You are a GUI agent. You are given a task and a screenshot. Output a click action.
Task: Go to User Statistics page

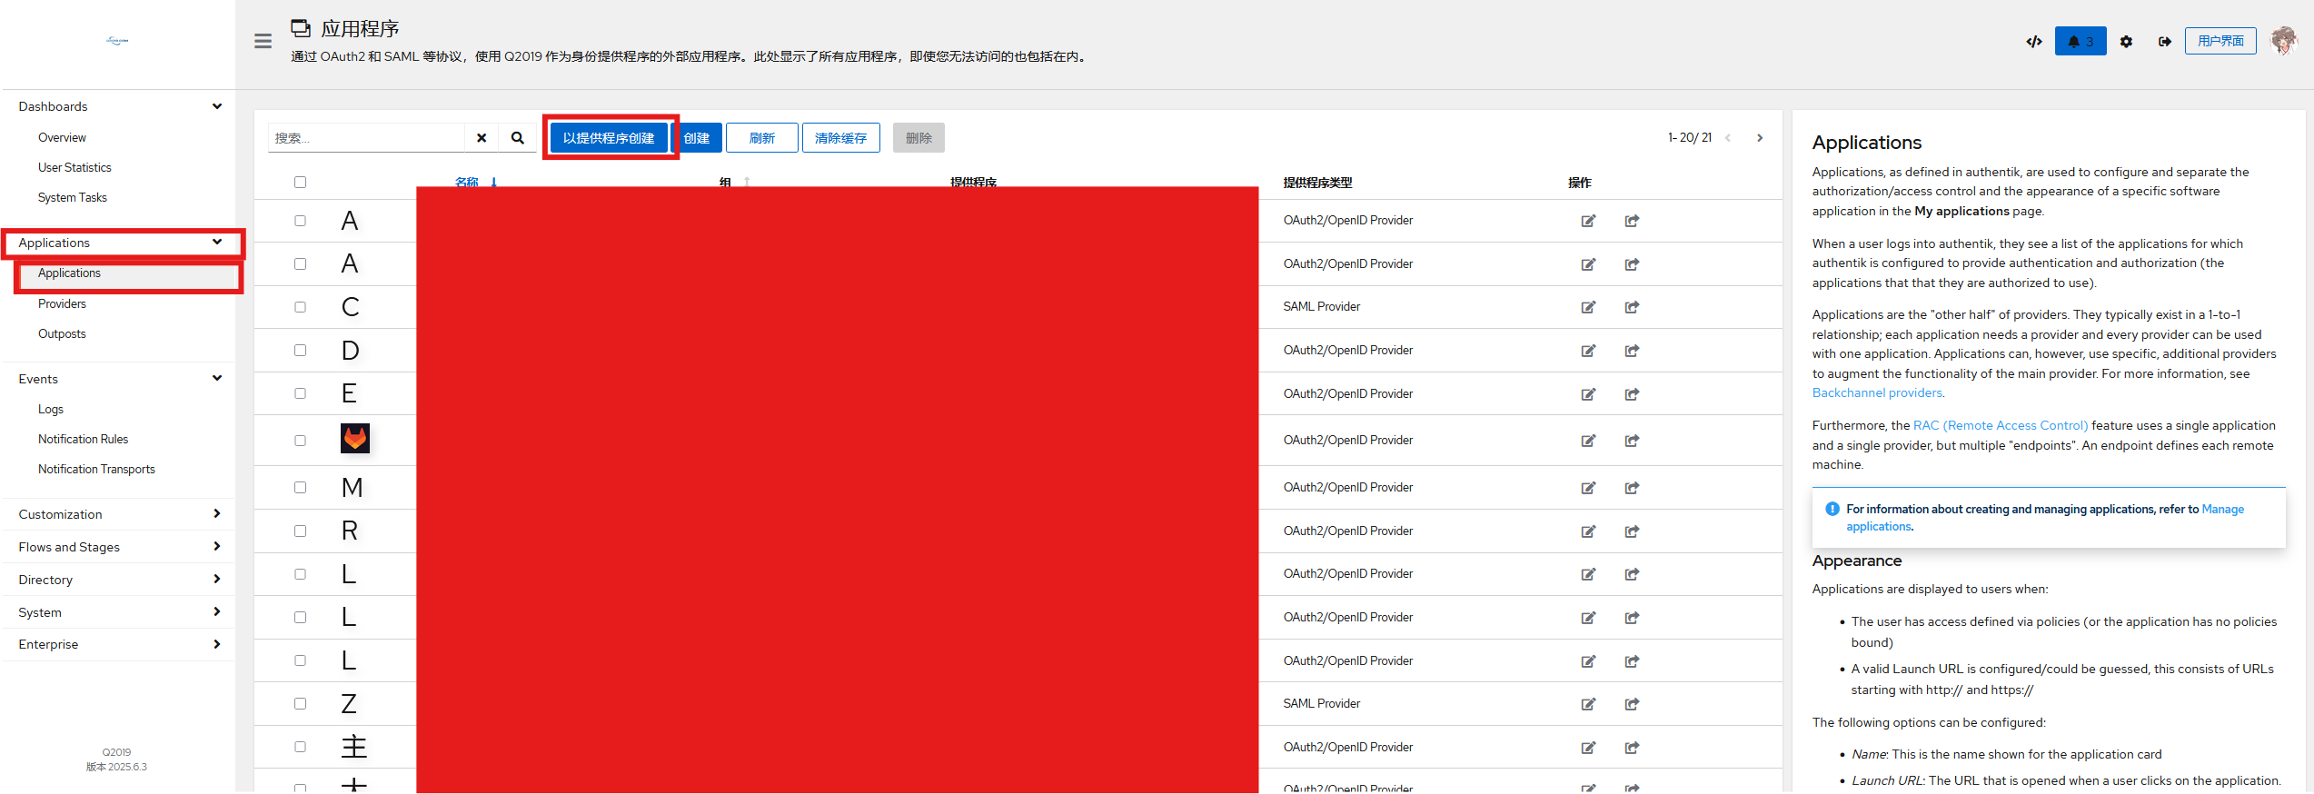tap(74, 167)
